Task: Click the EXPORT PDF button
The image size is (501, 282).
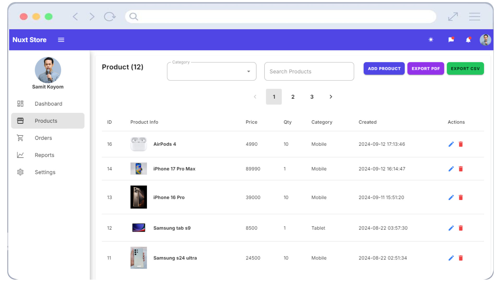Action: pos(426,68)
